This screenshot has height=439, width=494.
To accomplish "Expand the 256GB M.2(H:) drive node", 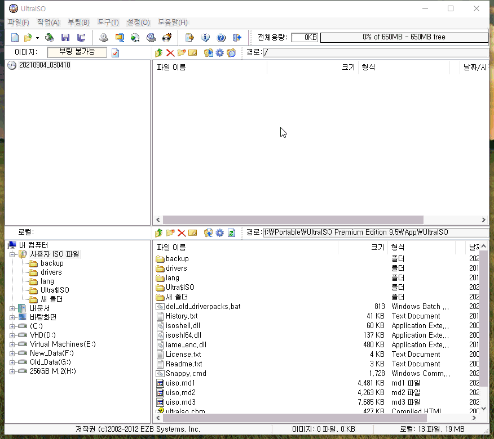I will coord(12,371).
